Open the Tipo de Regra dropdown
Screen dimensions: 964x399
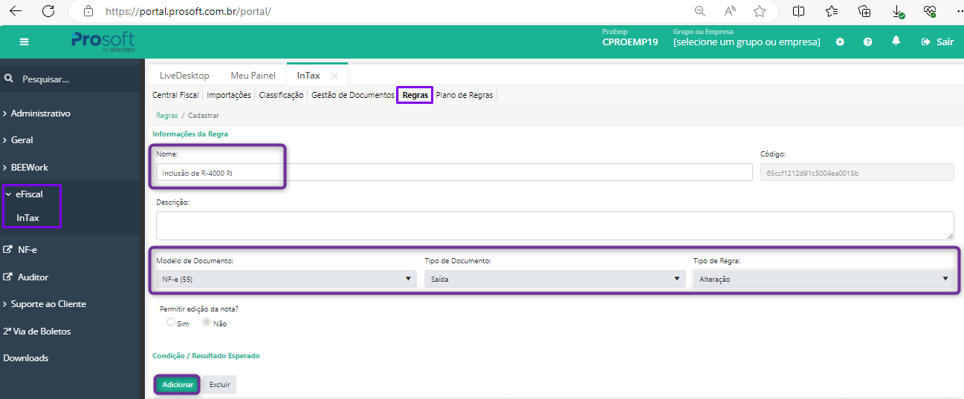pyautogui.click(x=823, y=279)
